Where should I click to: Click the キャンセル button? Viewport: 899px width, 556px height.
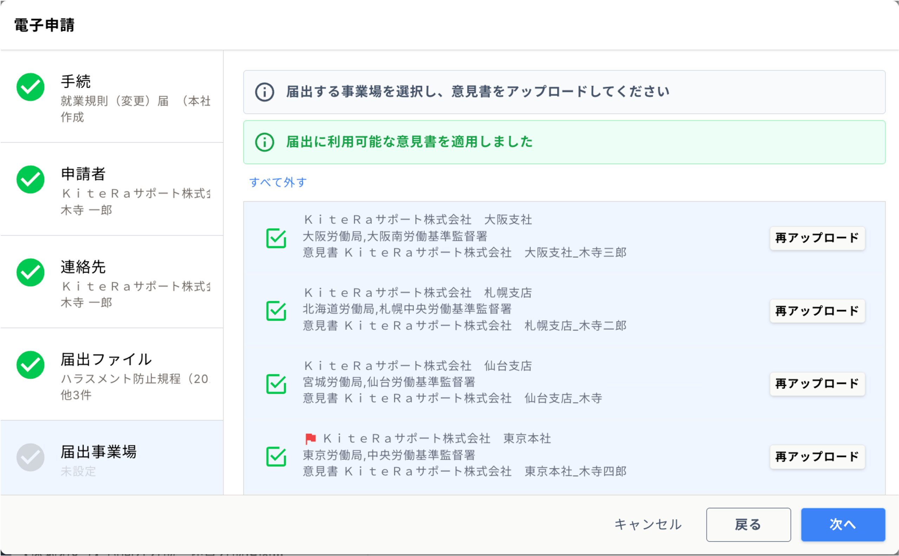click(x=648, y=525)
